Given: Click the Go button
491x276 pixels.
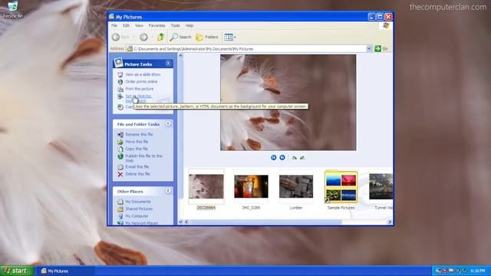Looking at the screenshot, I should pyautogui.click(x=381, y=48).
